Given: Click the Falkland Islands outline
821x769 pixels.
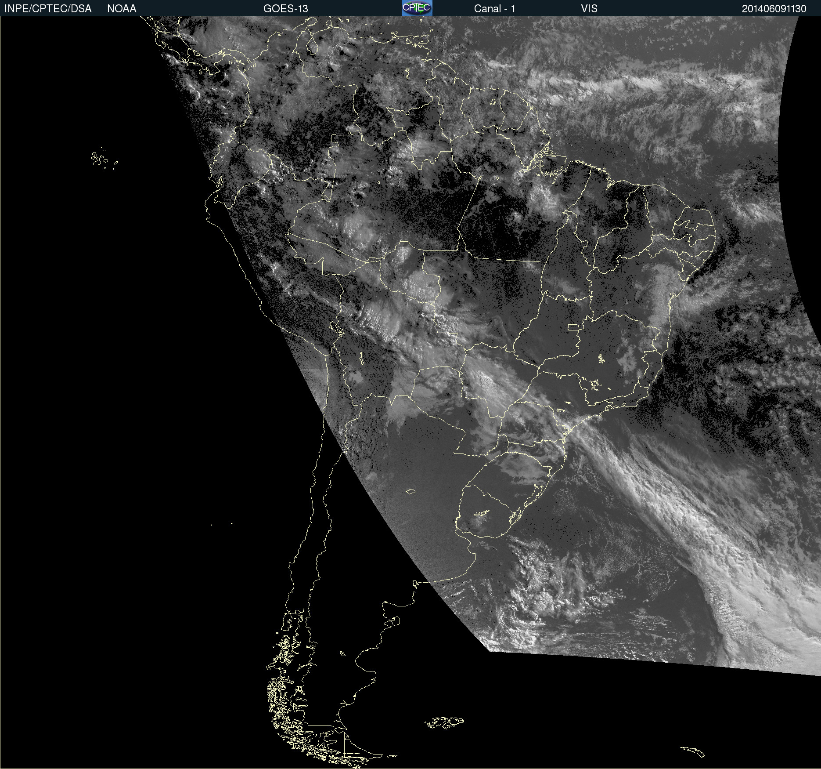Looking at the screenshot, I should (444, 723).
